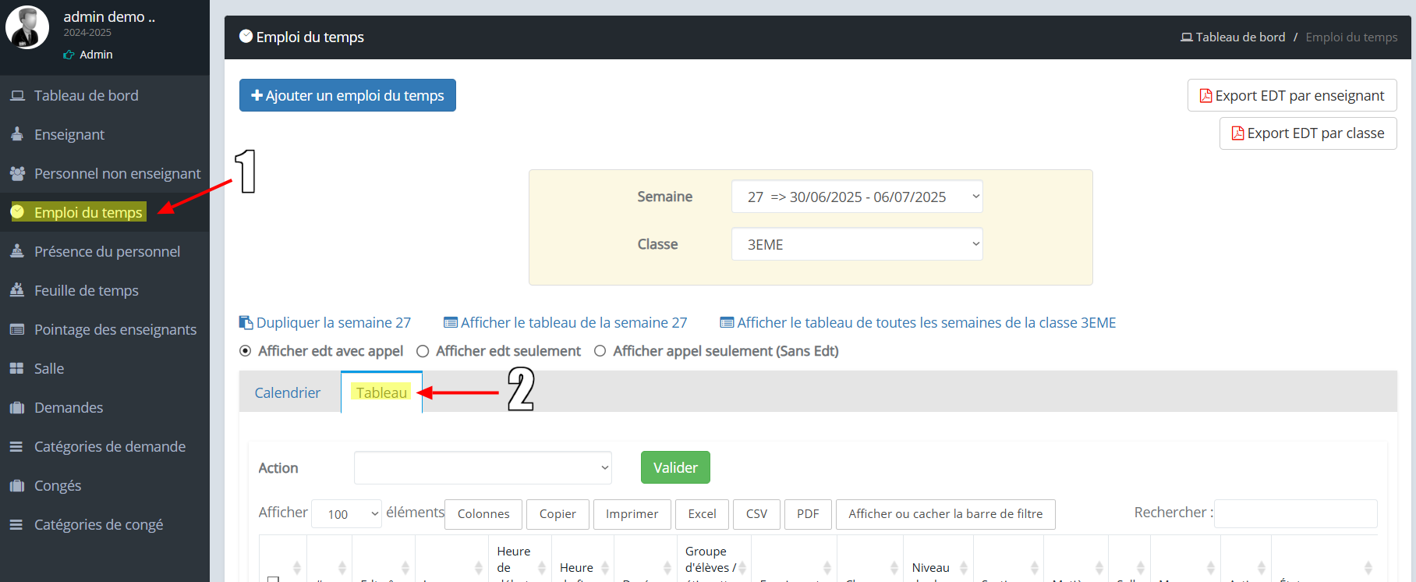Click the Admin role label
The width and height of the screenshot is (1416, 582).
[95, 55]
